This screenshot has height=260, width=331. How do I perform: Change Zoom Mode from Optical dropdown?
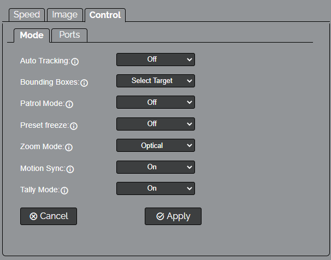(156, 145)
